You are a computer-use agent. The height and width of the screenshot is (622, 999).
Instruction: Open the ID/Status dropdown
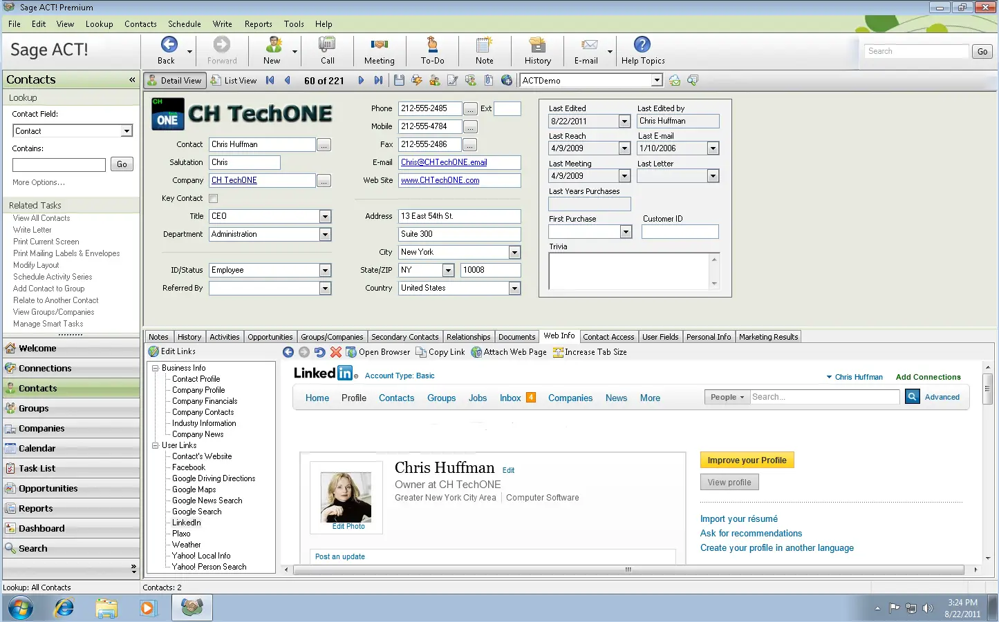325,270
